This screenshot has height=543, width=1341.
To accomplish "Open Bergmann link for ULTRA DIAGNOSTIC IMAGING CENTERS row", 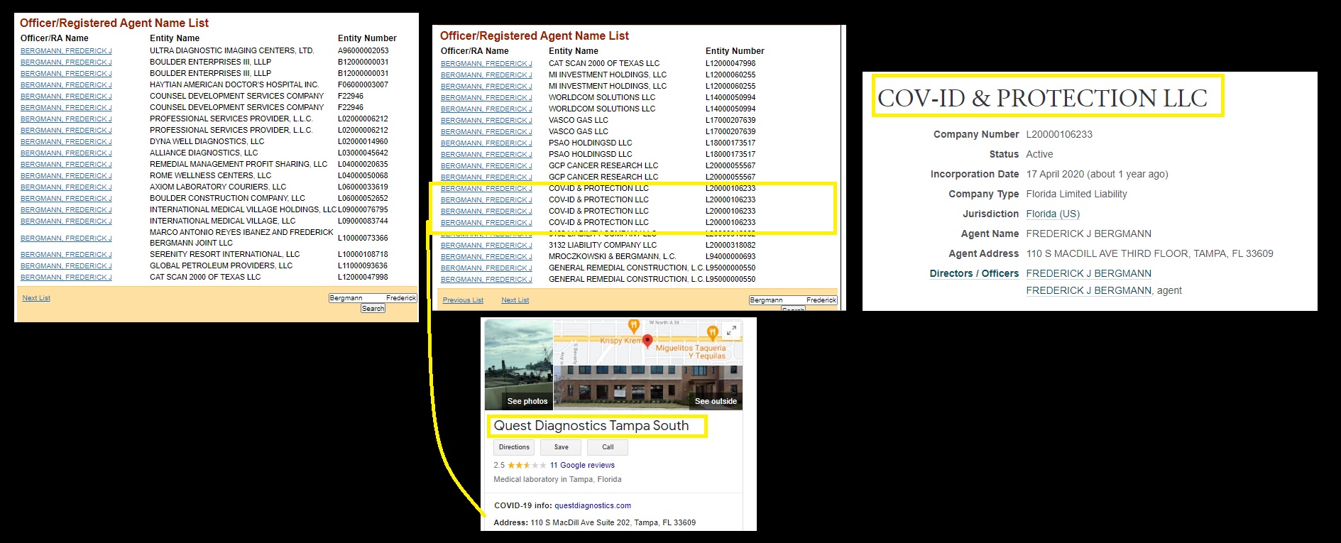I will 66,51.
